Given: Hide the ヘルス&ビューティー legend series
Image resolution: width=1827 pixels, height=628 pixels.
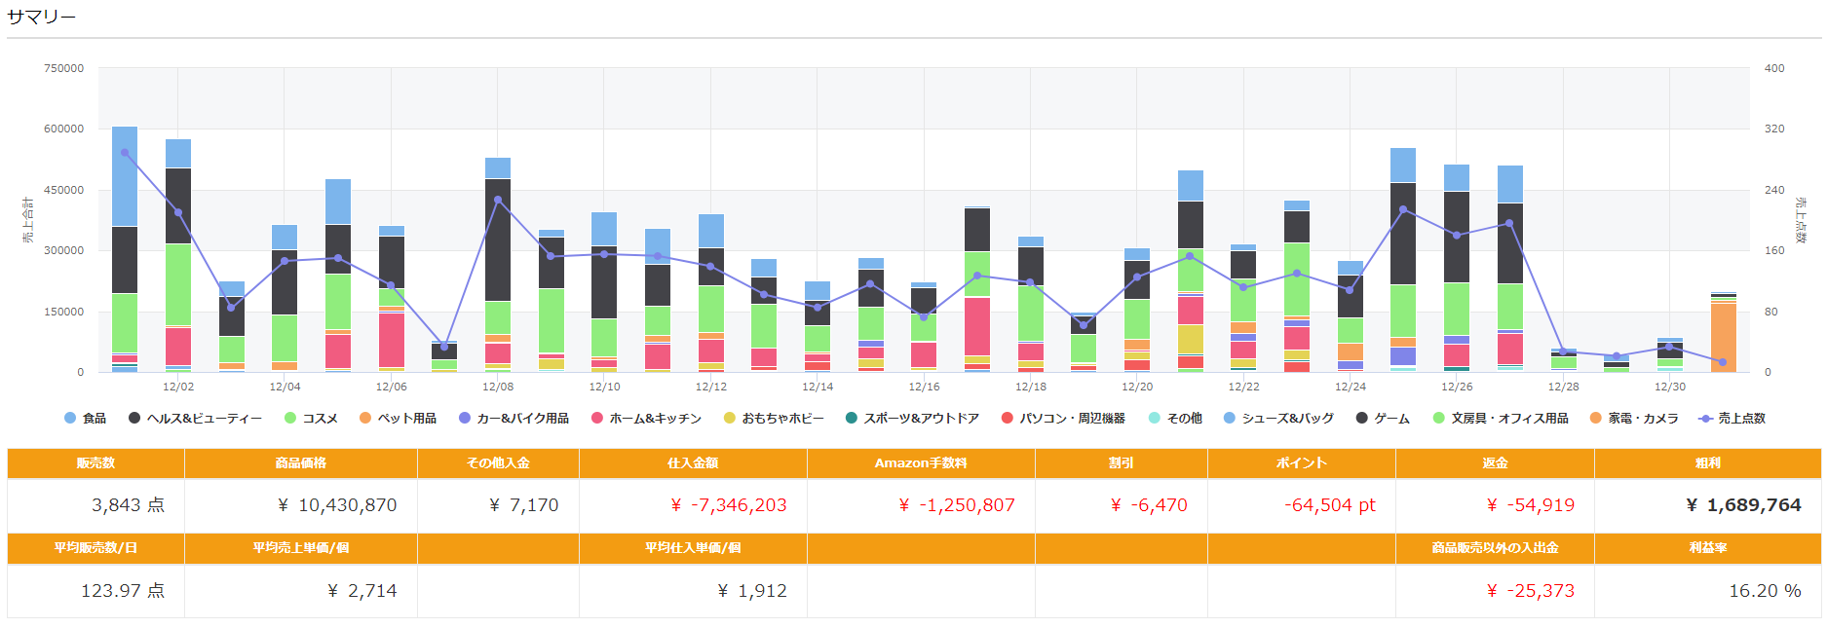Looking at the screenshot, I should point(195,418).
